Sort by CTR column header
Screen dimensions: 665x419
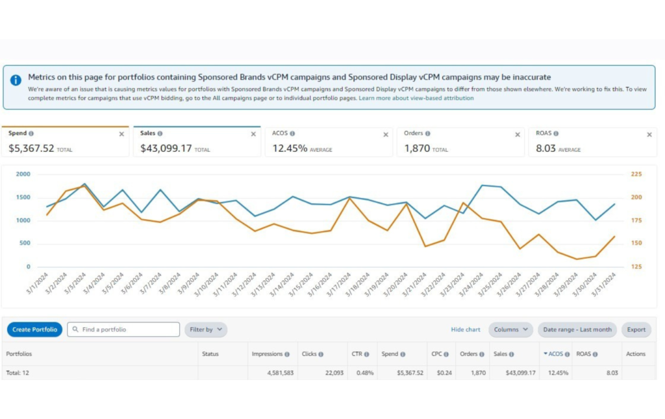coord(357,353)
